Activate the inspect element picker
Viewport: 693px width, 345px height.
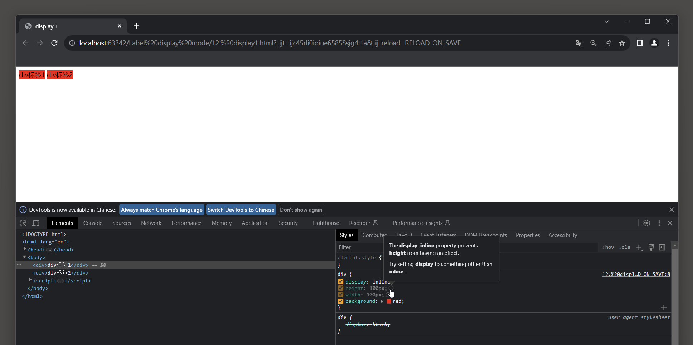click(23, 223)
